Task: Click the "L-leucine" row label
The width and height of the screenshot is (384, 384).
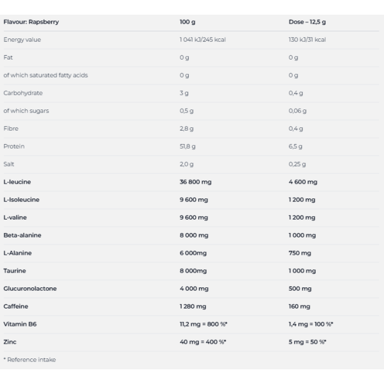Action: [x=18, y=182]
